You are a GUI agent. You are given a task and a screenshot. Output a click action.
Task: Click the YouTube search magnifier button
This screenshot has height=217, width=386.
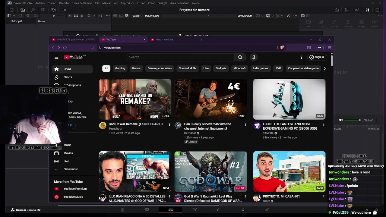point(240,57)
